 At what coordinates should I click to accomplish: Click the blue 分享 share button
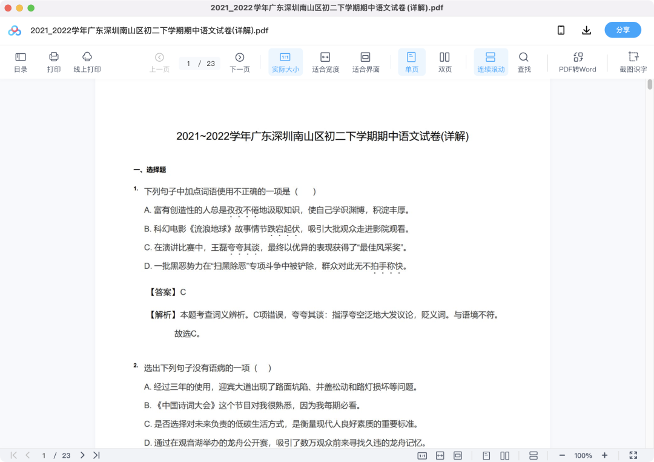[623, 30]
